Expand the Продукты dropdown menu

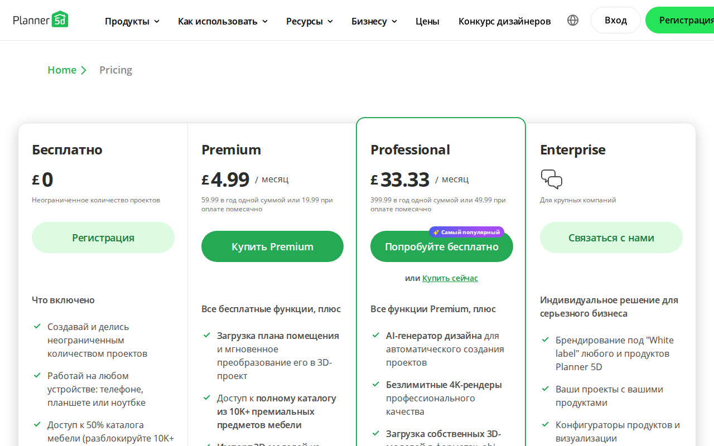[132, 21]
